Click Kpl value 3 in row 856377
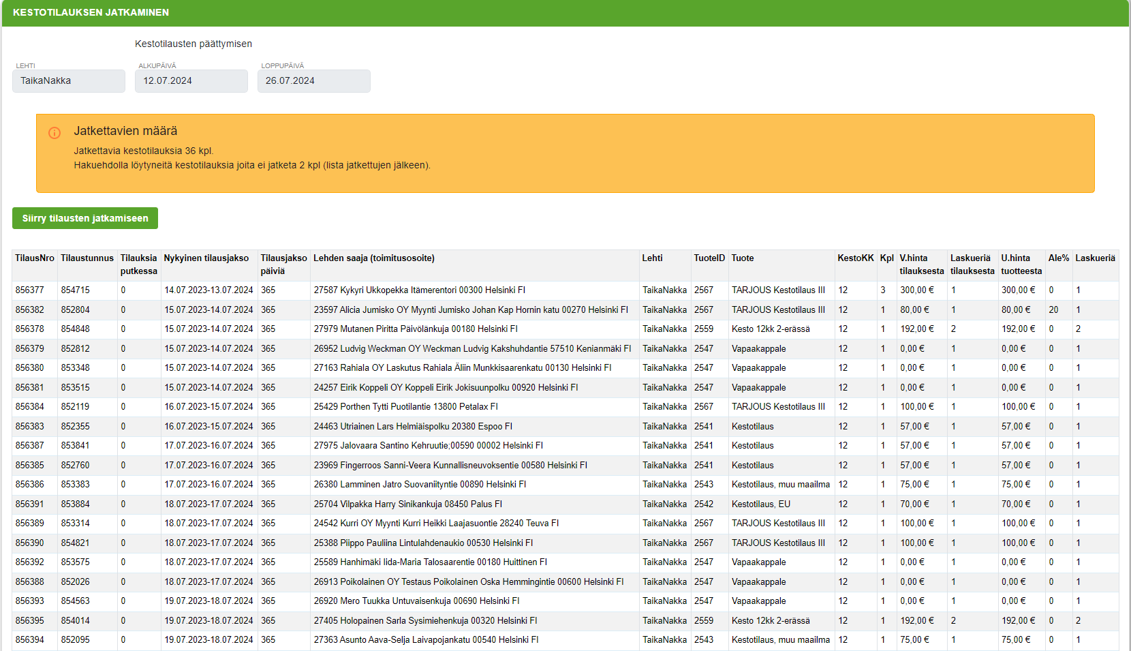 tap(883, 290)
